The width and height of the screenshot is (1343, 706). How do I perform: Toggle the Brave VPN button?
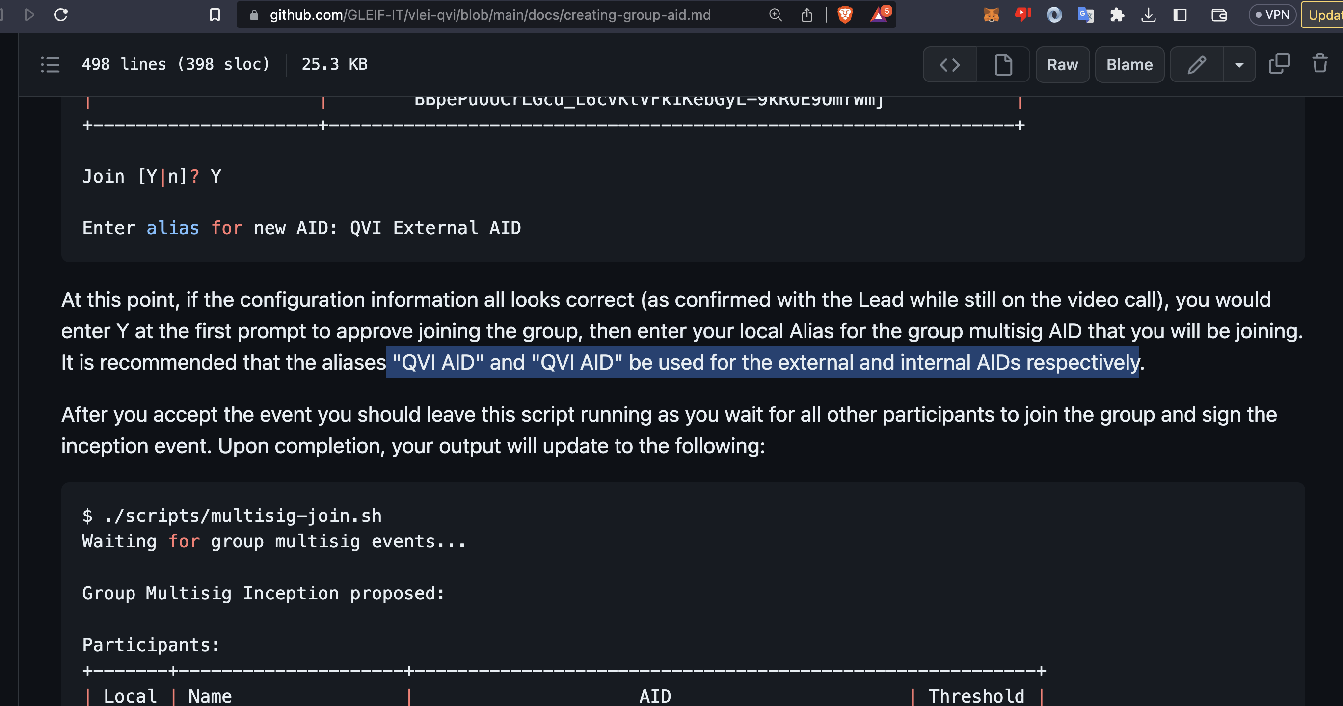click(x=1272, y=15)
